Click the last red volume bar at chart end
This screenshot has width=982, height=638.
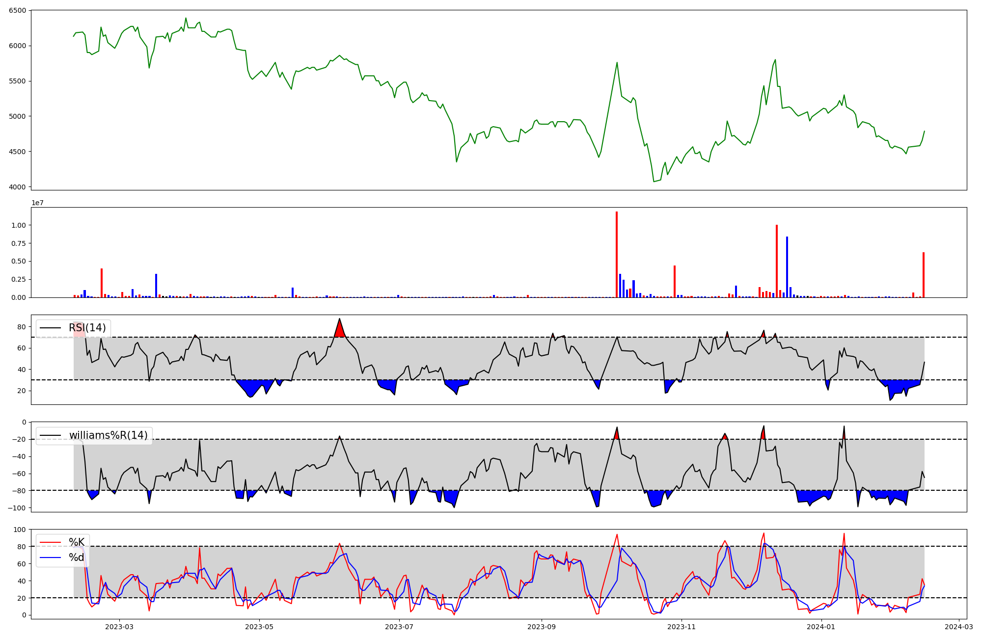click(x=924, y=275)
